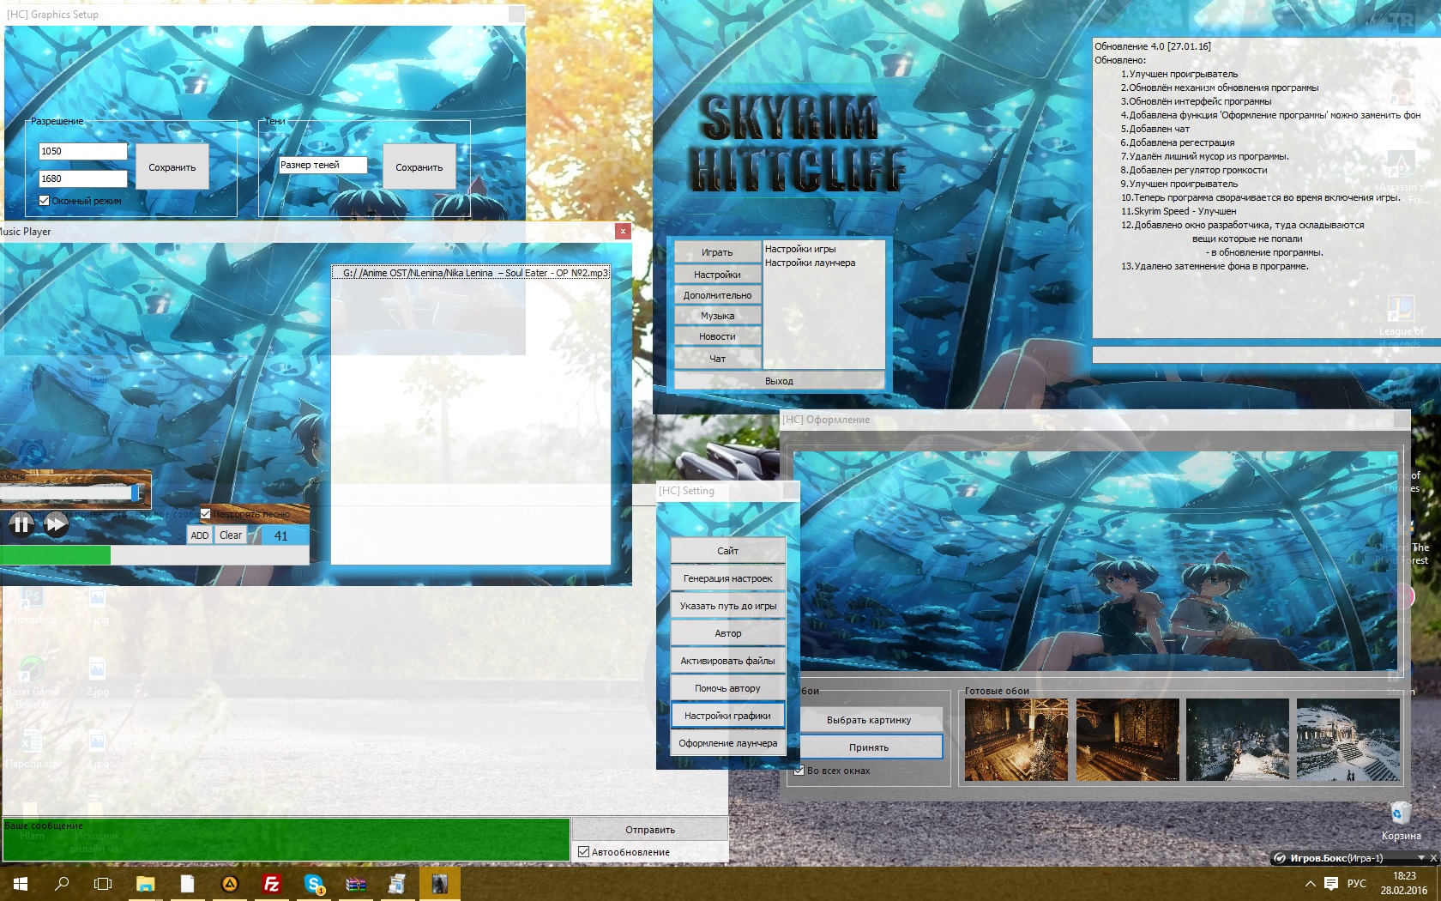Click Помочь автору button
Image resolution: width=1441 pixels, height=901 pixels.
727,688
